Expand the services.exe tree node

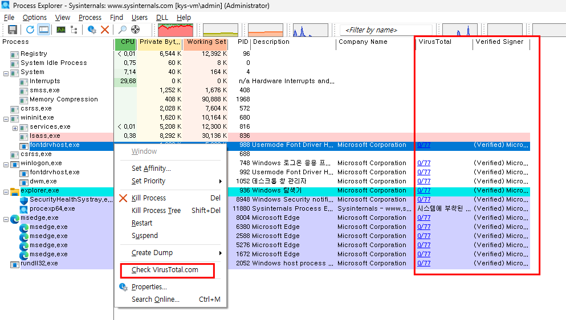[15, 129]
